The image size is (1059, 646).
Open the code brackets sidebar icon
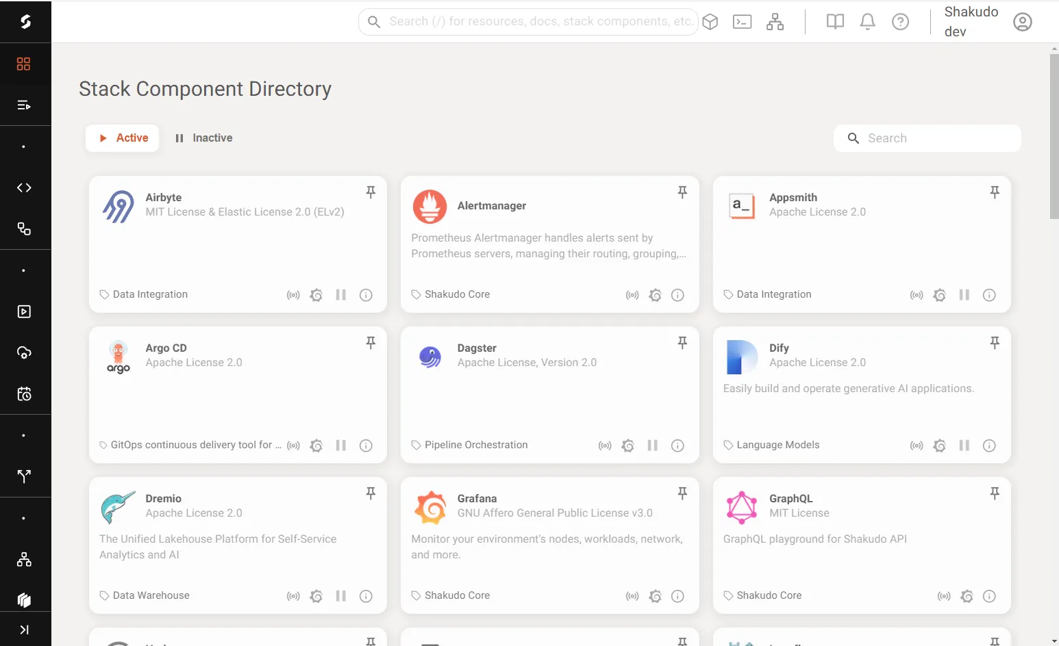[24, 188]
